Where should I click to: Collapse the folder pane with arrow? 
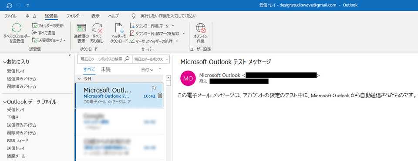click(x=70, y=55)
